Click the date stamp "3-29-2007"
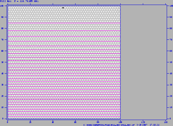Viewport: 173px width, 126px height. (x=142, y=125)
